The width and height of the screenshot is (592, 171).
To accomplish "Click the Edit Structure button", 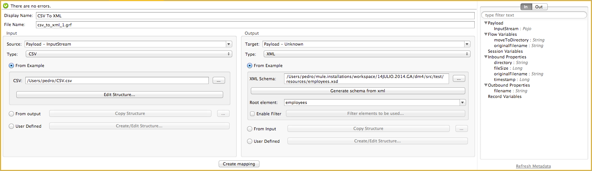I will click(x=120, y=95).
